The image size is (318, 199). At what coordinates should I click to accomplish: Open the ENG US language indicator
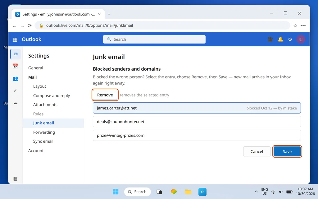click(x=265, y=192)
